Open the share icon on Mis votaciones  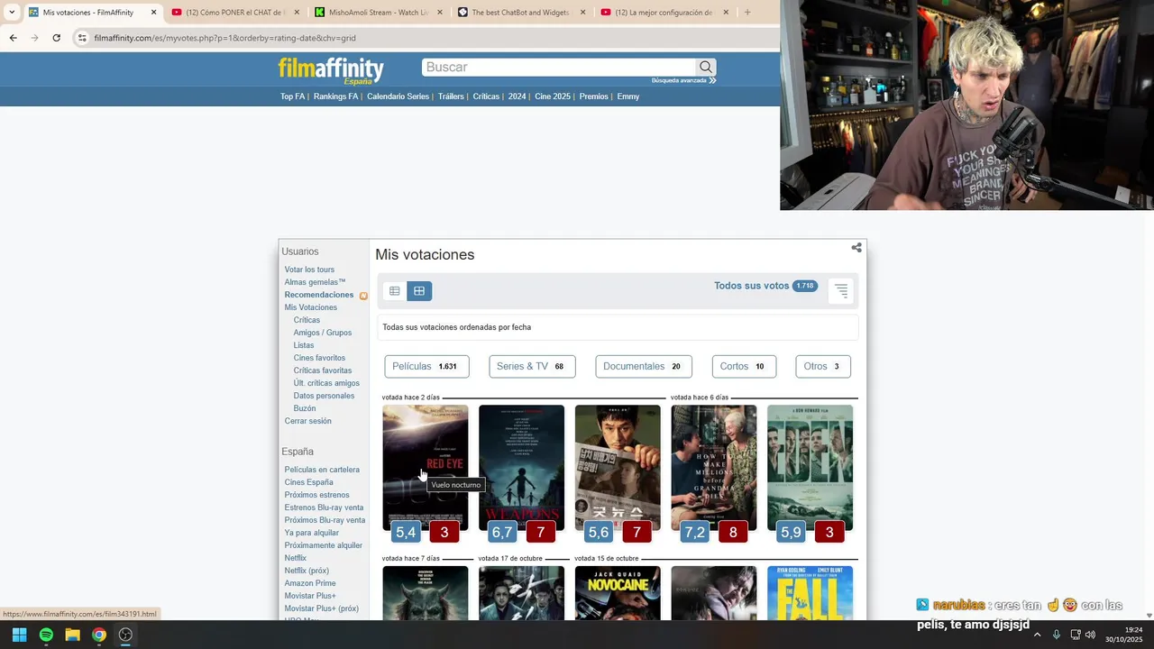(856, 248)
